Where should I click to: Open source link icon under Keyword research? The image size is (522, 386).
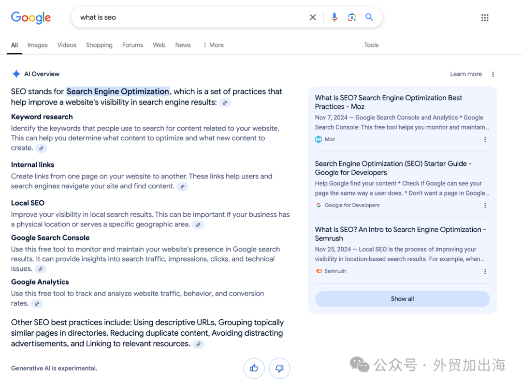[x=41, y=148]
